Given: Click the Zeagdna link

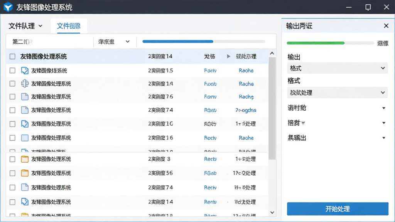Looking at the screenshot, I should pos(246,110).
